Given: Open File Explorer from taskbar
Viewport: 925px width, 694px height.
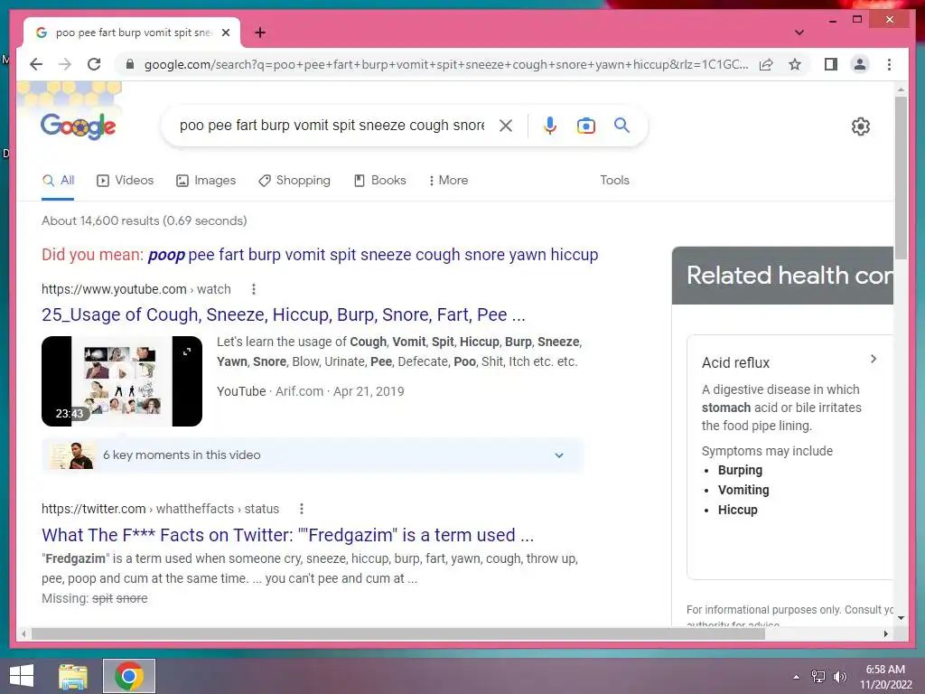Looking at the screenshot, I should 73,676.
